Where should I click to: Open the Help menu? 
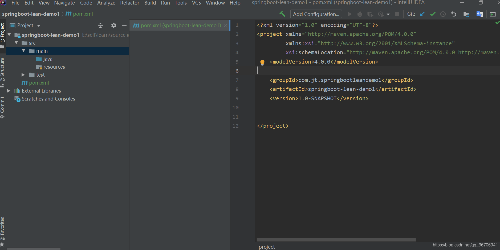tap(235, 3)
